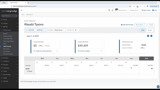Expand the Orders sidebar menu
This screenshot has height=90, width=160.
(x=9, y=23)
